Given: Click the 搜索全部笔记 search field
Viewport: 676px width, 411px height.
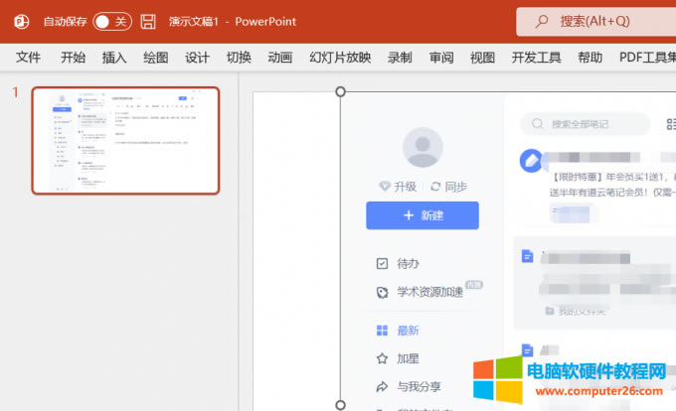Looking at the screenshot, I should 586,124.
